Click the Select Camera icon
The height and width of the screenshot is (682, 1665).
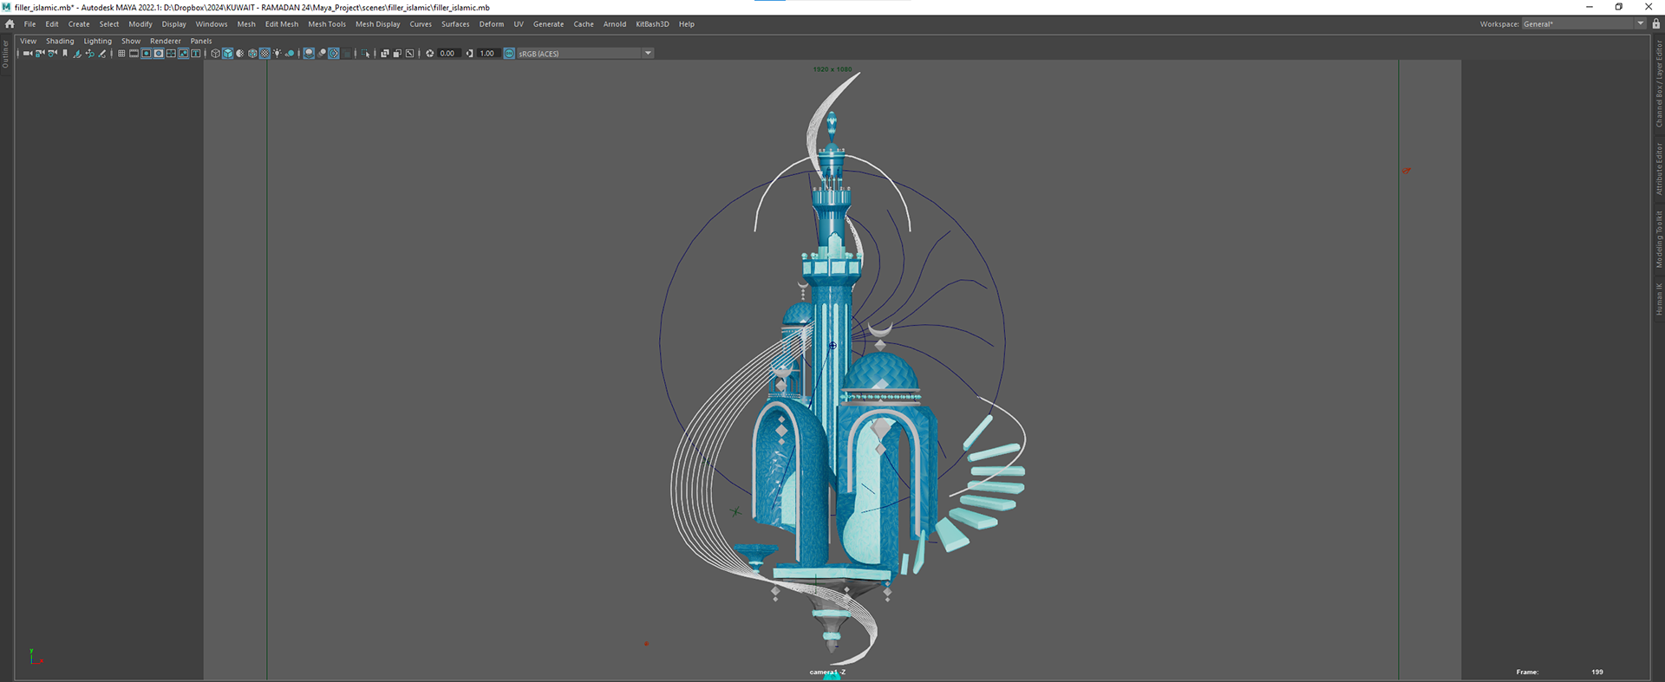coord(28,54)
